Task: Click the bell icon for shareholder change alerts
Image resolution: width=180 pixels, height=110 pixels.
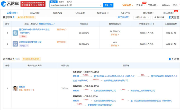Action: click(x=18, y=17)
